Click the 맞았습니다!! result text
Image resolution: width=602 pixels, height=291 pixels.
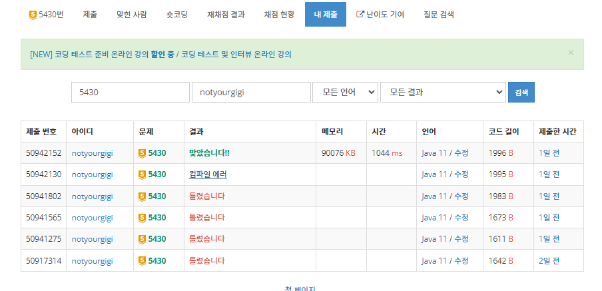click(x=209, y=153)
